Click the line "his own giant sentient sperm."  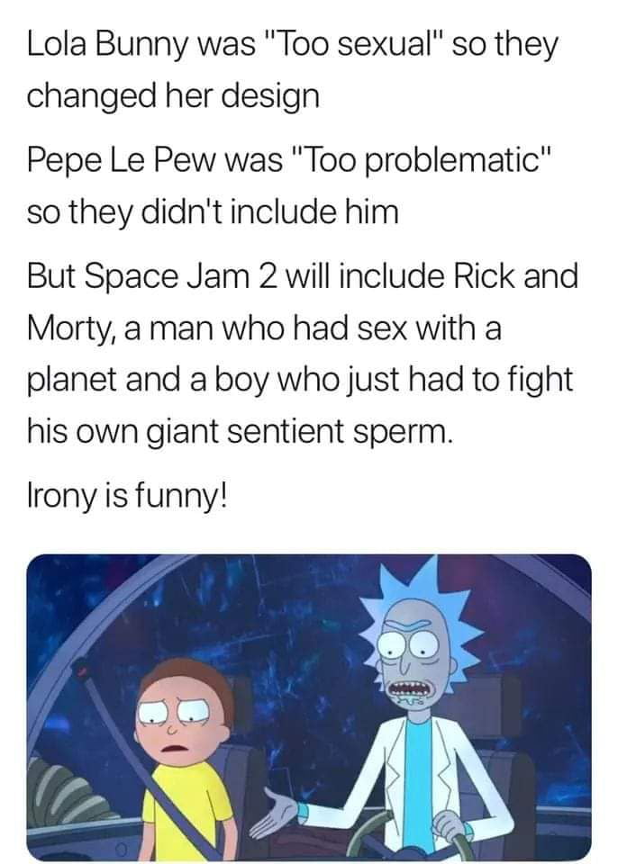coord(240,431)
